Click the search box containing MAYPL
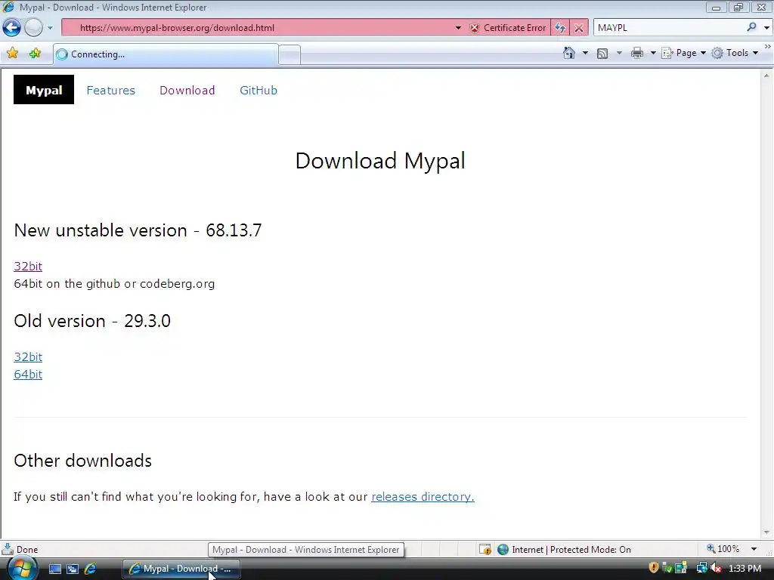 pos(669,28)
